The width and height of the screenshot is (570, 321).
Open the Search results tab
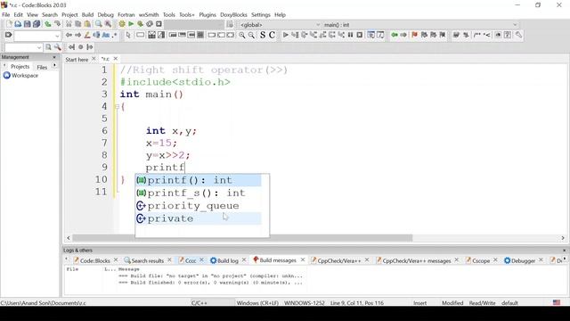[x=148, y=260]
